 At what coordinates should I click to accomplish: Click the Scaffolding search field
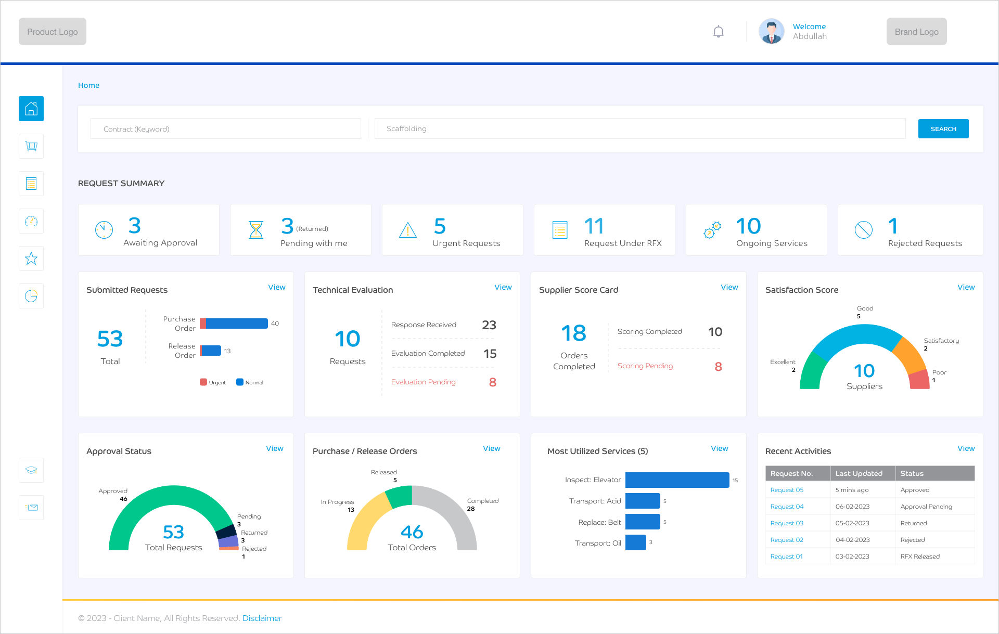click(x=639, y=128)
